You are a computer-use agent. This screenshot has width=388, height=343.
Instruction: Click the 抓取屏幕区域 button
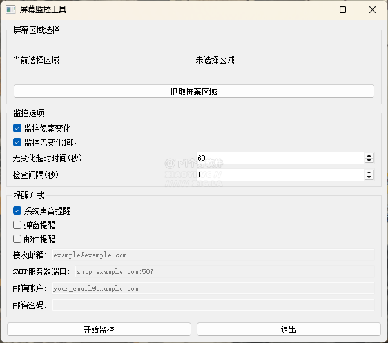(194, 92)
